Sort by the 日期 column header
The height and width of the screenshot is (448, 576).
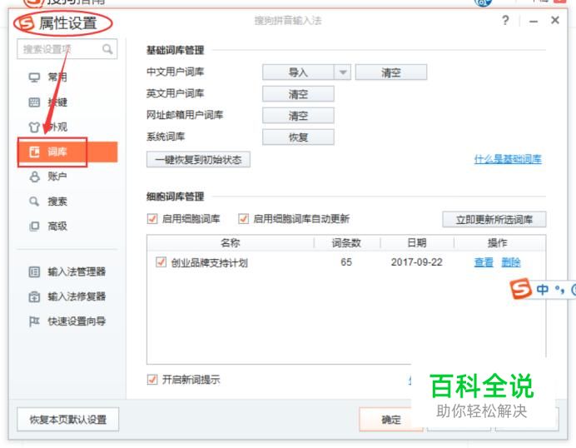click(416, 243)
